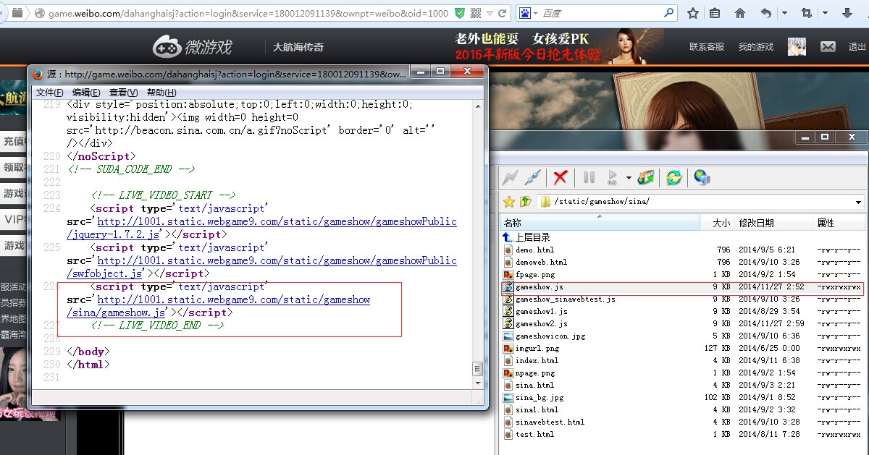Click the 退出 logout link
This screenshot has height=455, width=869.
click(857, 47)
